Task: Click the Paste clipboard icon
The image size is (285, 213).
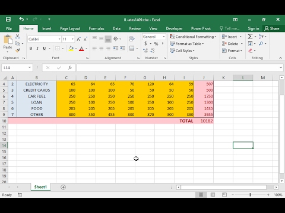Action: (x=8, y=40)
